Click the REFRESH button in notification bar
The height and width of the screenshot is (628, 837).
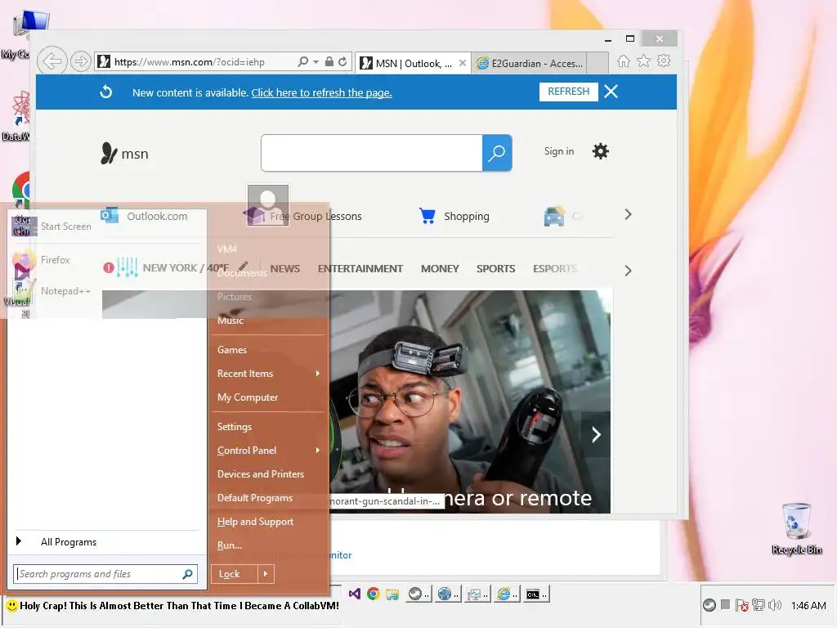pos(569,92)
